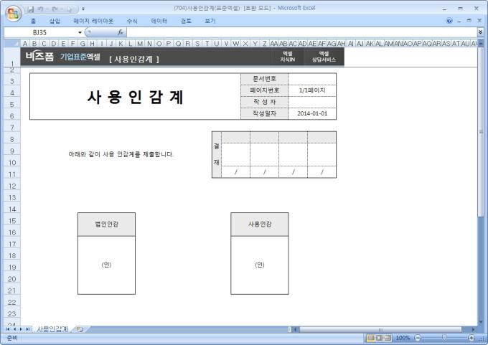488x345 pixels.
Task: Select the 법인인감 header cell
Action: coord(106,225)
